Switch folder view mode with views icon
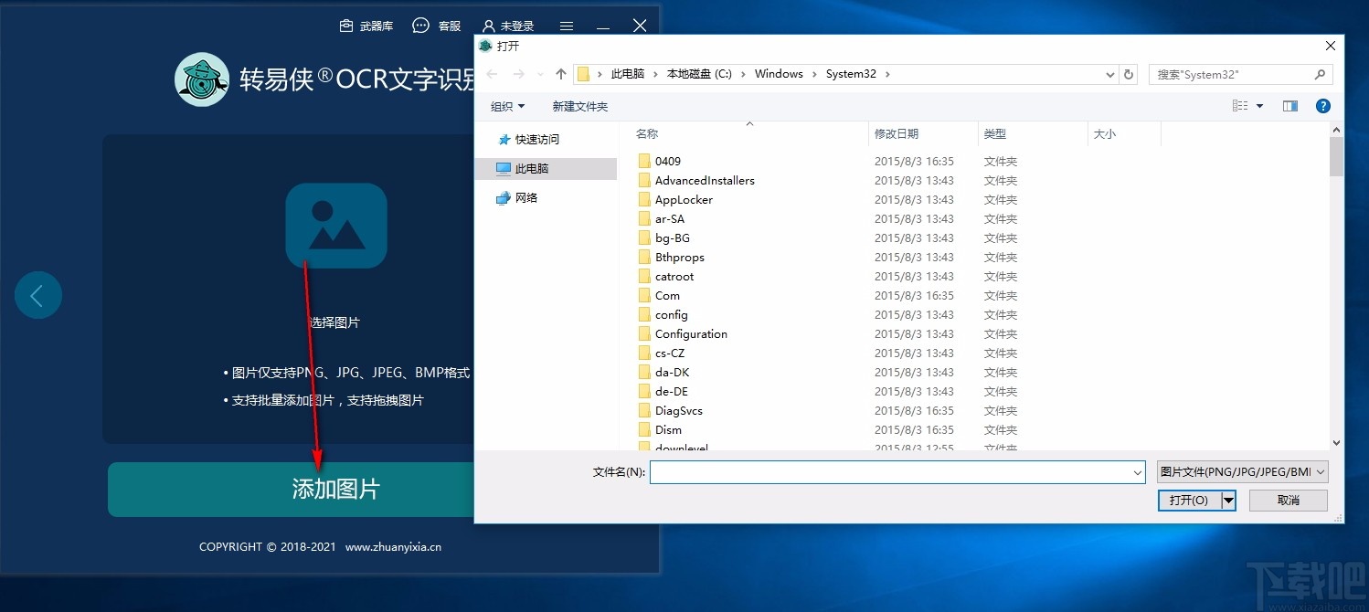The height and width of the screenshot is (612, 1369). coord(1239,105)
